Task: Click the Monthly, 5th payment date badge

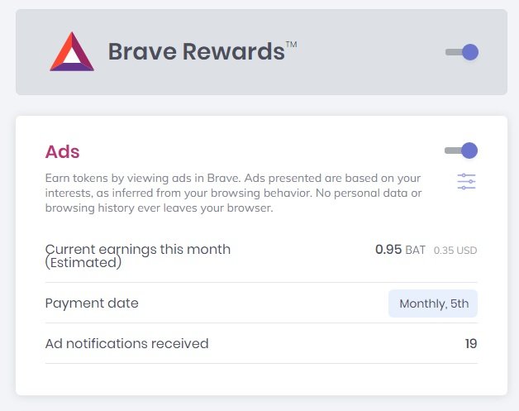Action: (433, 303)
